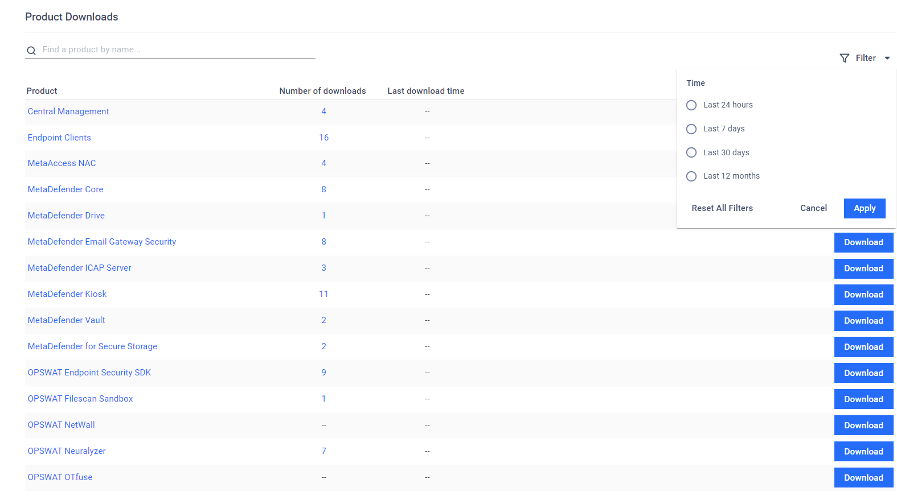
Task: Click the Filter funnel icon
Action: click(845, 58)
